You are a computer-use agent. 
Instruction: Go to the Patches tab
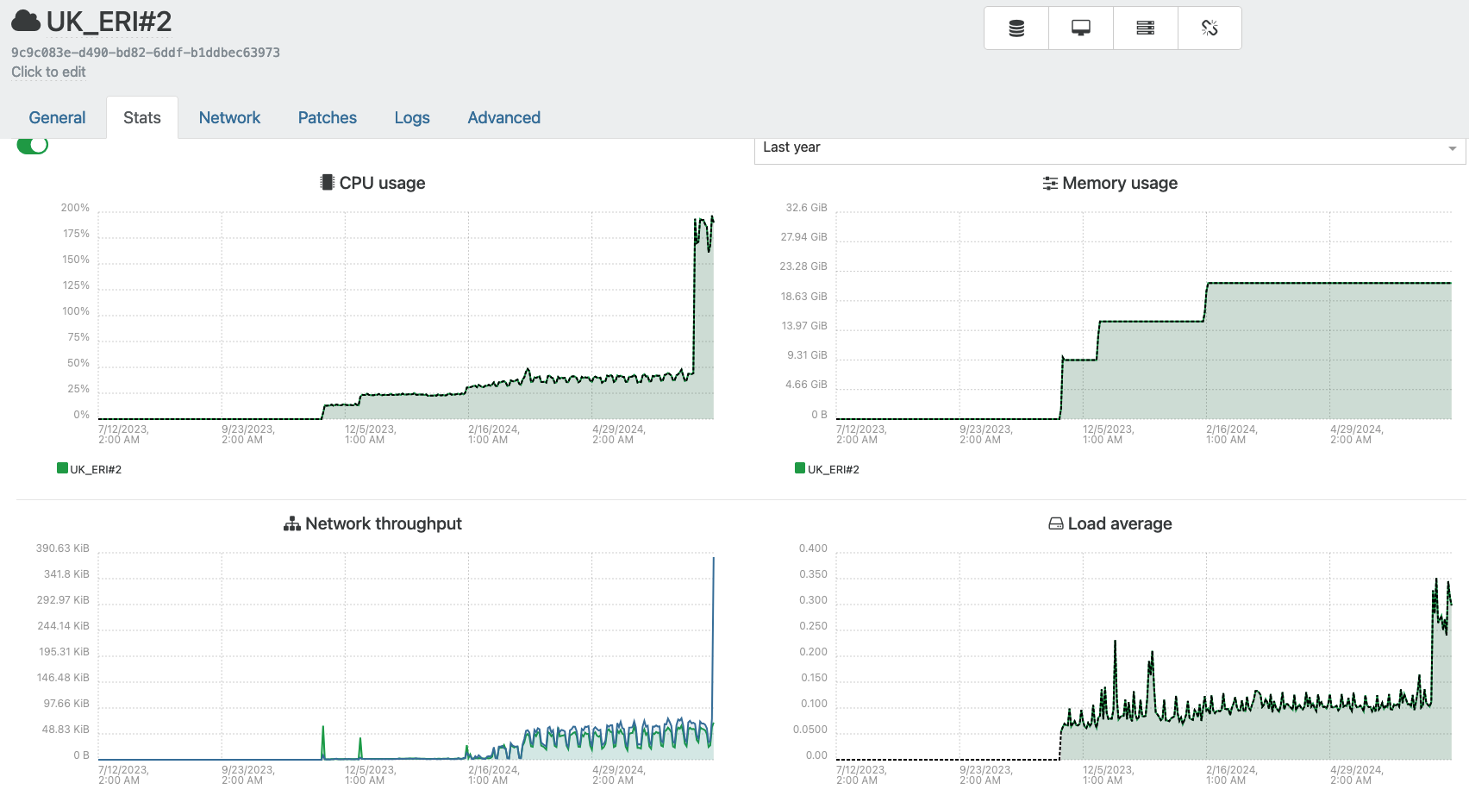tap(328, 117)
